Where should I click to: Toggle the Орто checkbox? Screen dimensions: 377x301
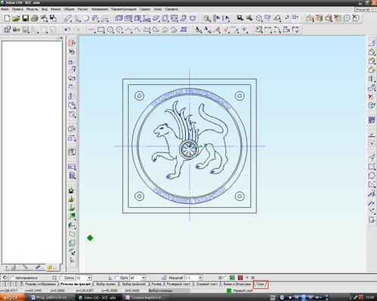[x=117, y=277]
